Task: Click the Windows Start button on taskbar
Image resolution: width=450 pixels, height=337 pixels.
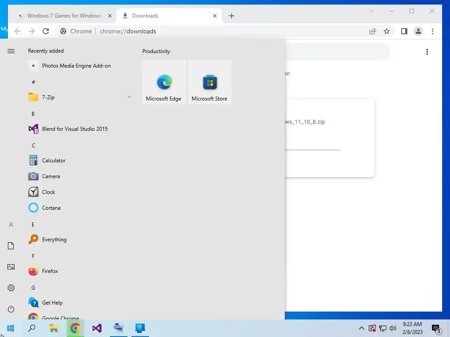Action: point(11,328)
